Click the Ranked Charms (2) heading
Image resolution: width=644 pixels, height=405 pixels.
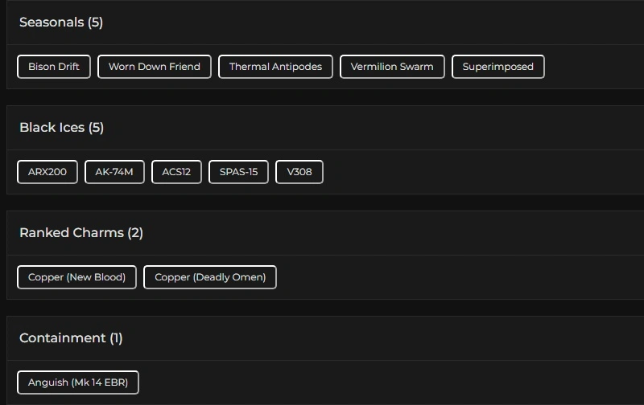[81, 233]
